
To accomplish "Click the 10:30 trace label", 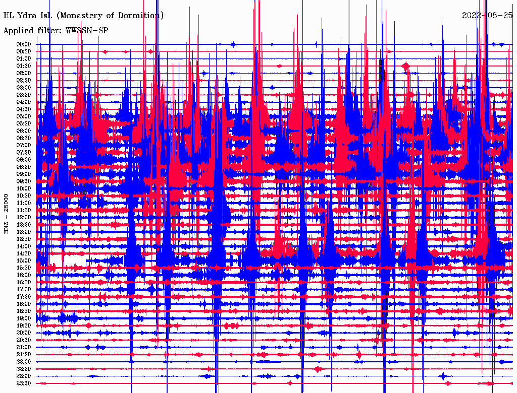I will tap(24, 196).
